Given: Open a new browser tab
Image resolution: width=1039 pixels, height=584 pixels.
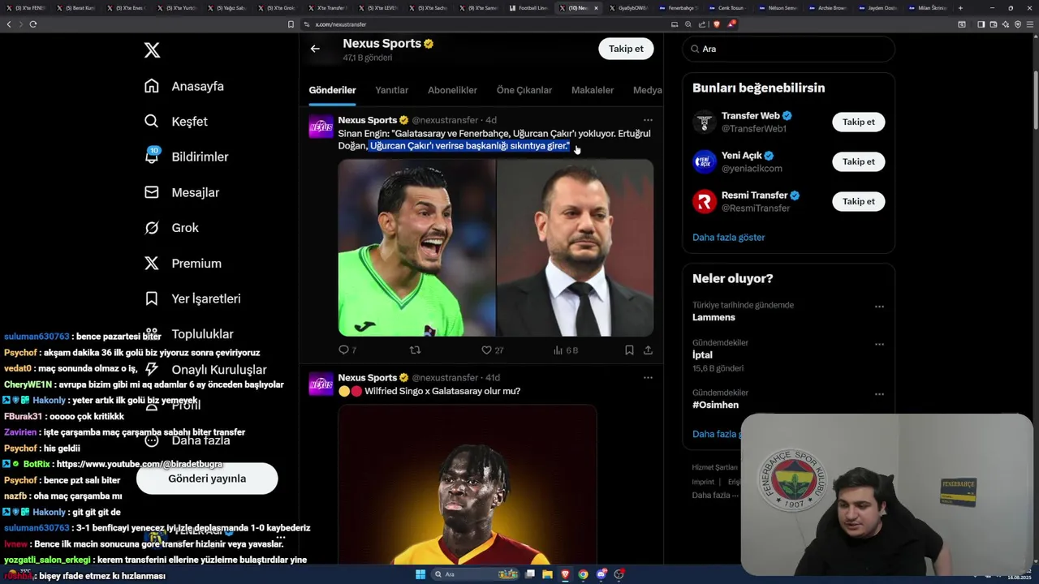Looking at the screenshot, I should [960, 8].
